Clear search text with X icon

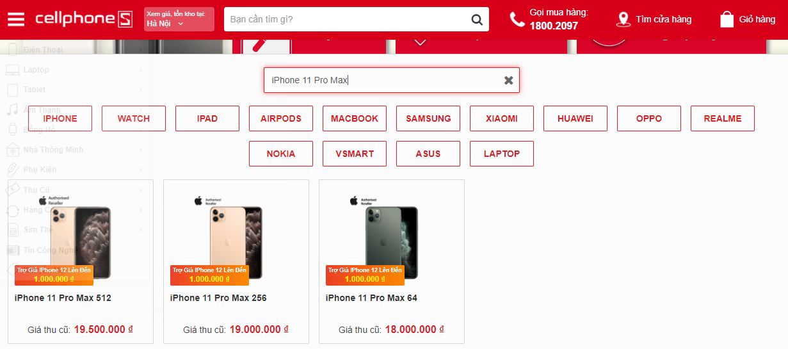tap(509, 80)
